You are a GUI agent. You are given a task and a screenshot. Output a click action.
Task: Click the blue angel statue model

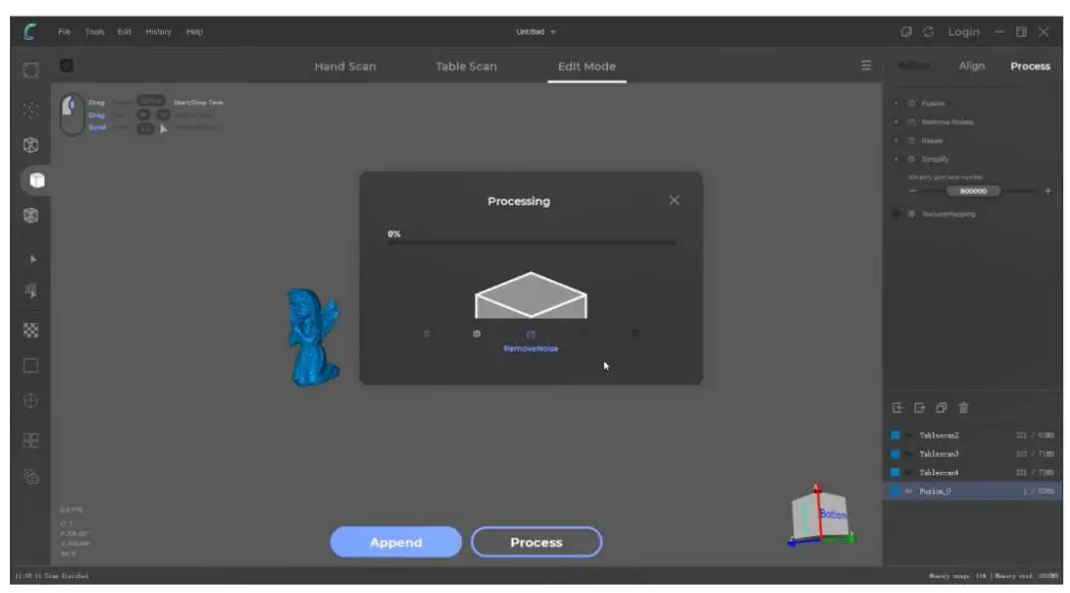(313, 337)
